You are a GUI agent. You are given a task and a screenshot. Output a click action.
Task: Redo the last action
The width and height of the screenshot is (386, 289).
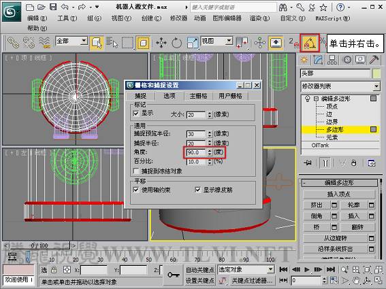tap(82, 7)
